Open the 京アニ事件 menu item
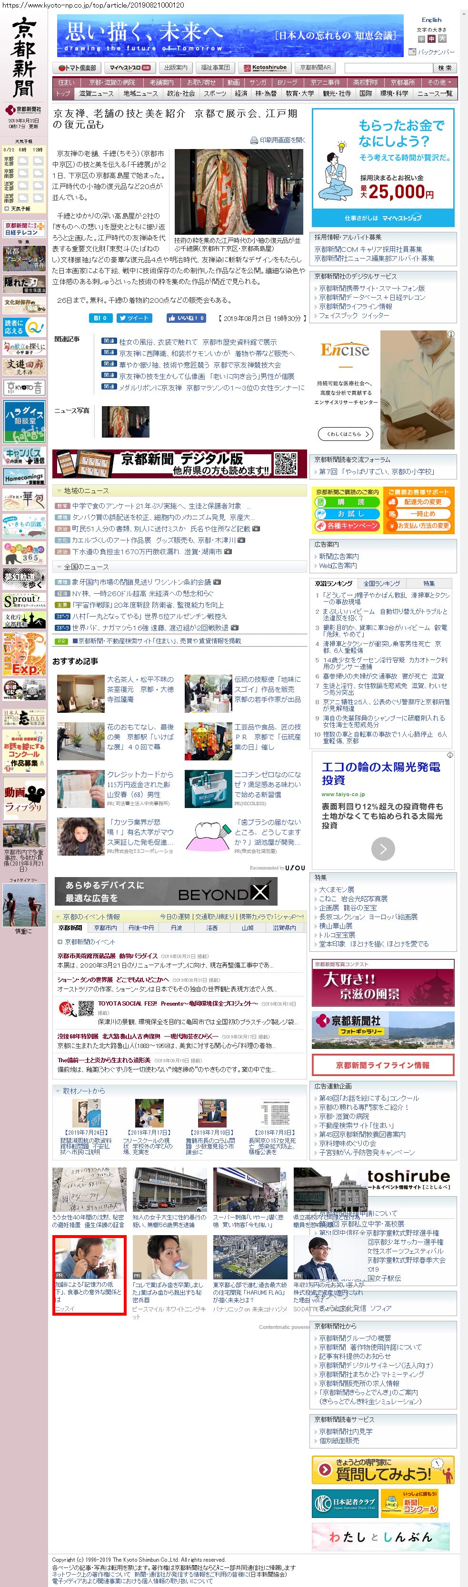Viewport: 468px width, 1587px height. tap(325, 82)
